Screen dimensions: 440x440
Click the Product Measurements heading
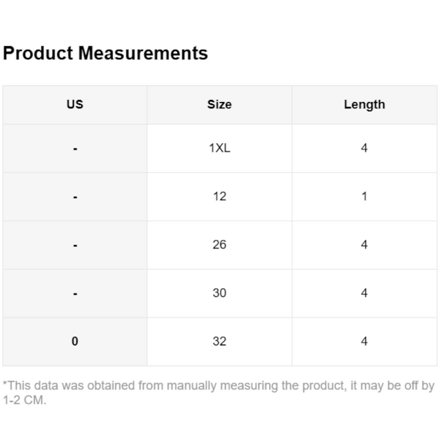click(x=106, y=54)
